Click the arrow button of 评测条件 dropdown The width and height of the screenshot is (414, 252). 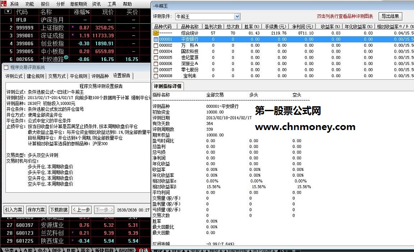coord(237,17)
